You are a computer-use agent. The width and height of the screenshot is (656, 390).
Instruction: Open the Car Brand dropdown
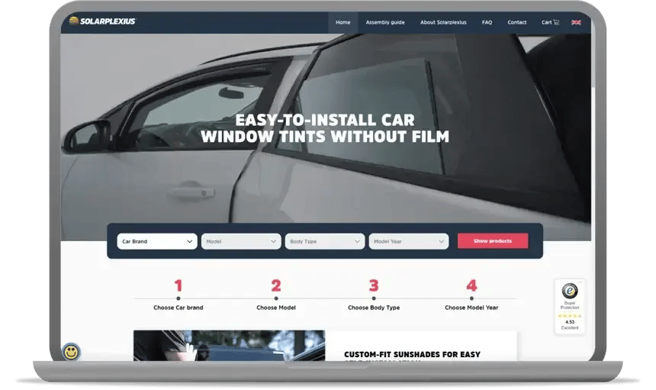click(157, 241)
